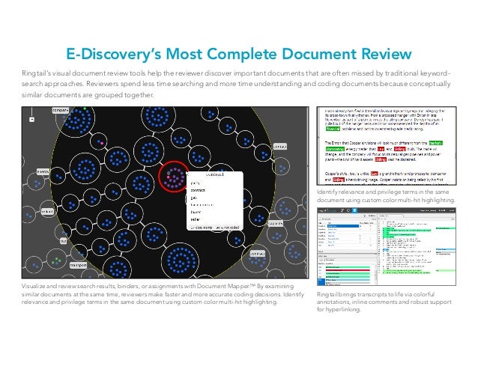Click the pencil annotate icon in transcript header

point(342,210)
